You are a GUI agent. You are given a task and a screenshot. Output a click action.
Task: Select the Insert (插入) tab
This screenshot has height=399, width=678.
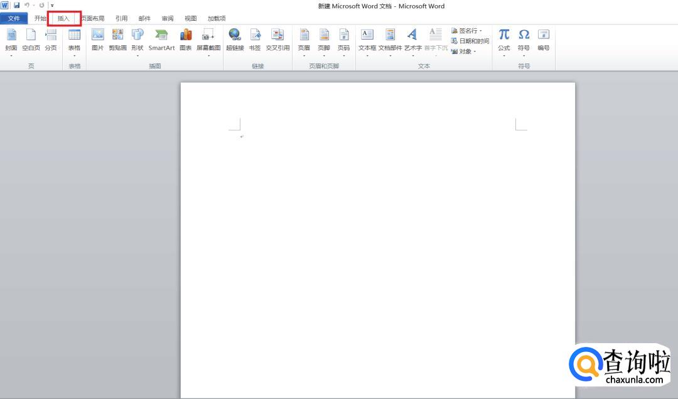click(63, 18)
